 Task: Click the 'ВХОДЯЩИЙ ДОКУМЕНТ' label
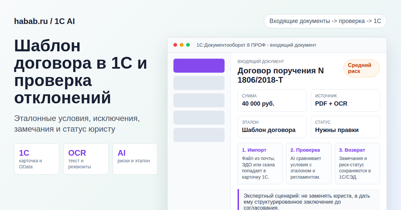[x=261, y=62]
